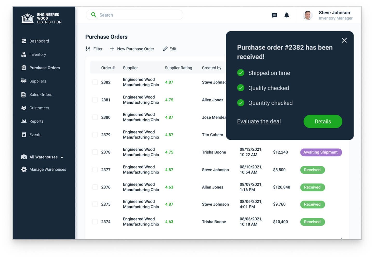Viewport: 374px width, 258px height.
Task: Open Inventory from the sidebar icon
Action: tap(24, 54)
